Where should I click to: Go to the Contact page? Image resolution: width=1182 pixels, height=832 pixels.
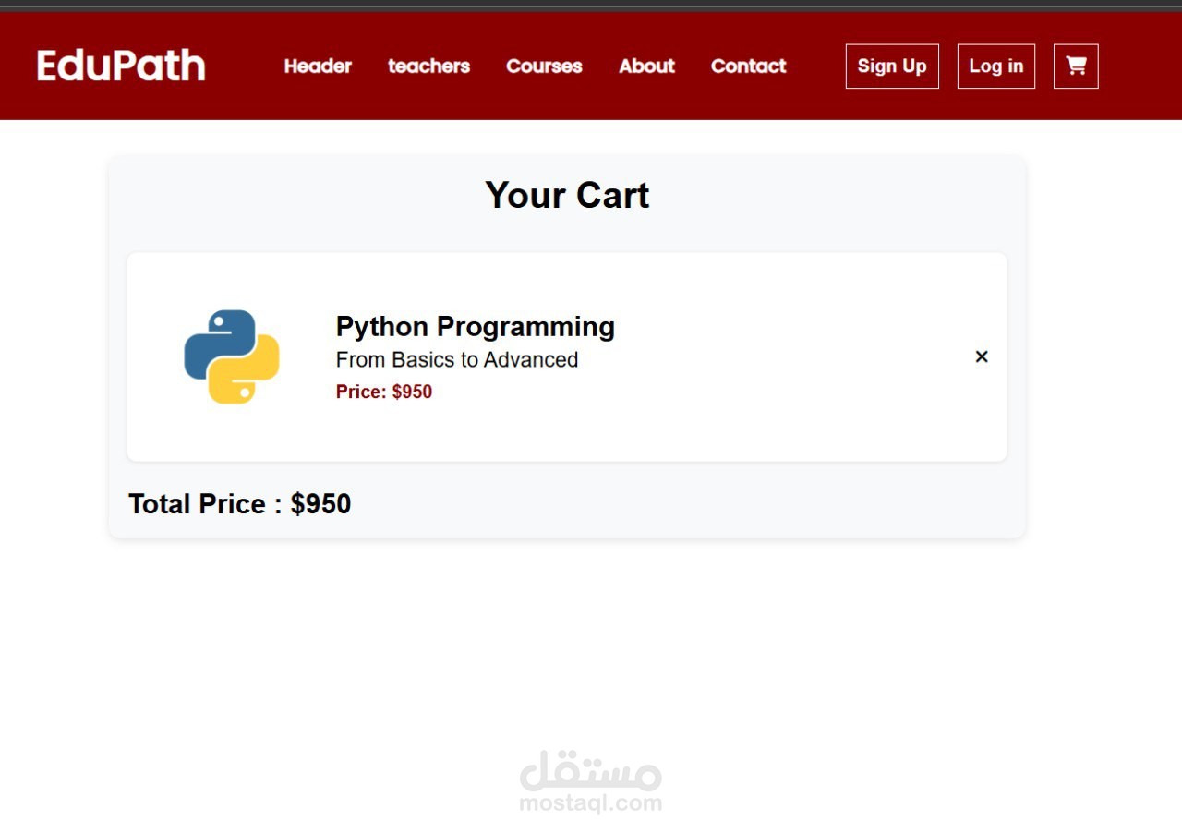[748, 66]
